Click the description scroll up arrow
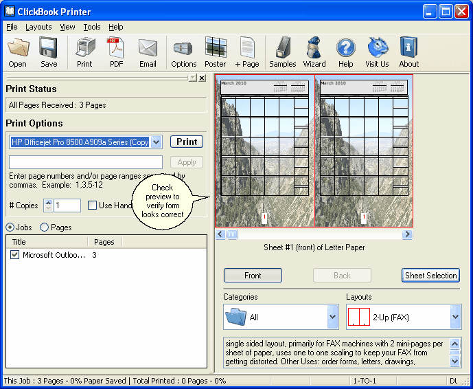The height and width of the screenshot is (389, 473). 455,344
